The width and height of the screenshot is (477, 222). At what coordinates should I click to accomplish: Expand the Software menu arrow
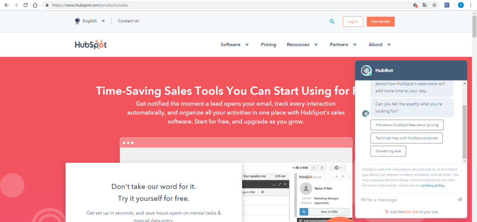click(x=247, y=45)
